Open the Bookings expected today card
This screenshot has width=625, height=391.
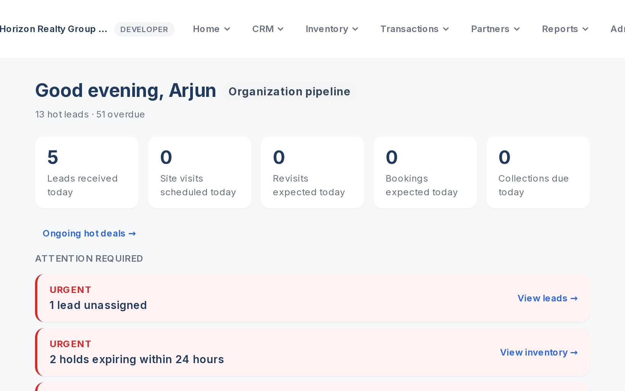425,172
